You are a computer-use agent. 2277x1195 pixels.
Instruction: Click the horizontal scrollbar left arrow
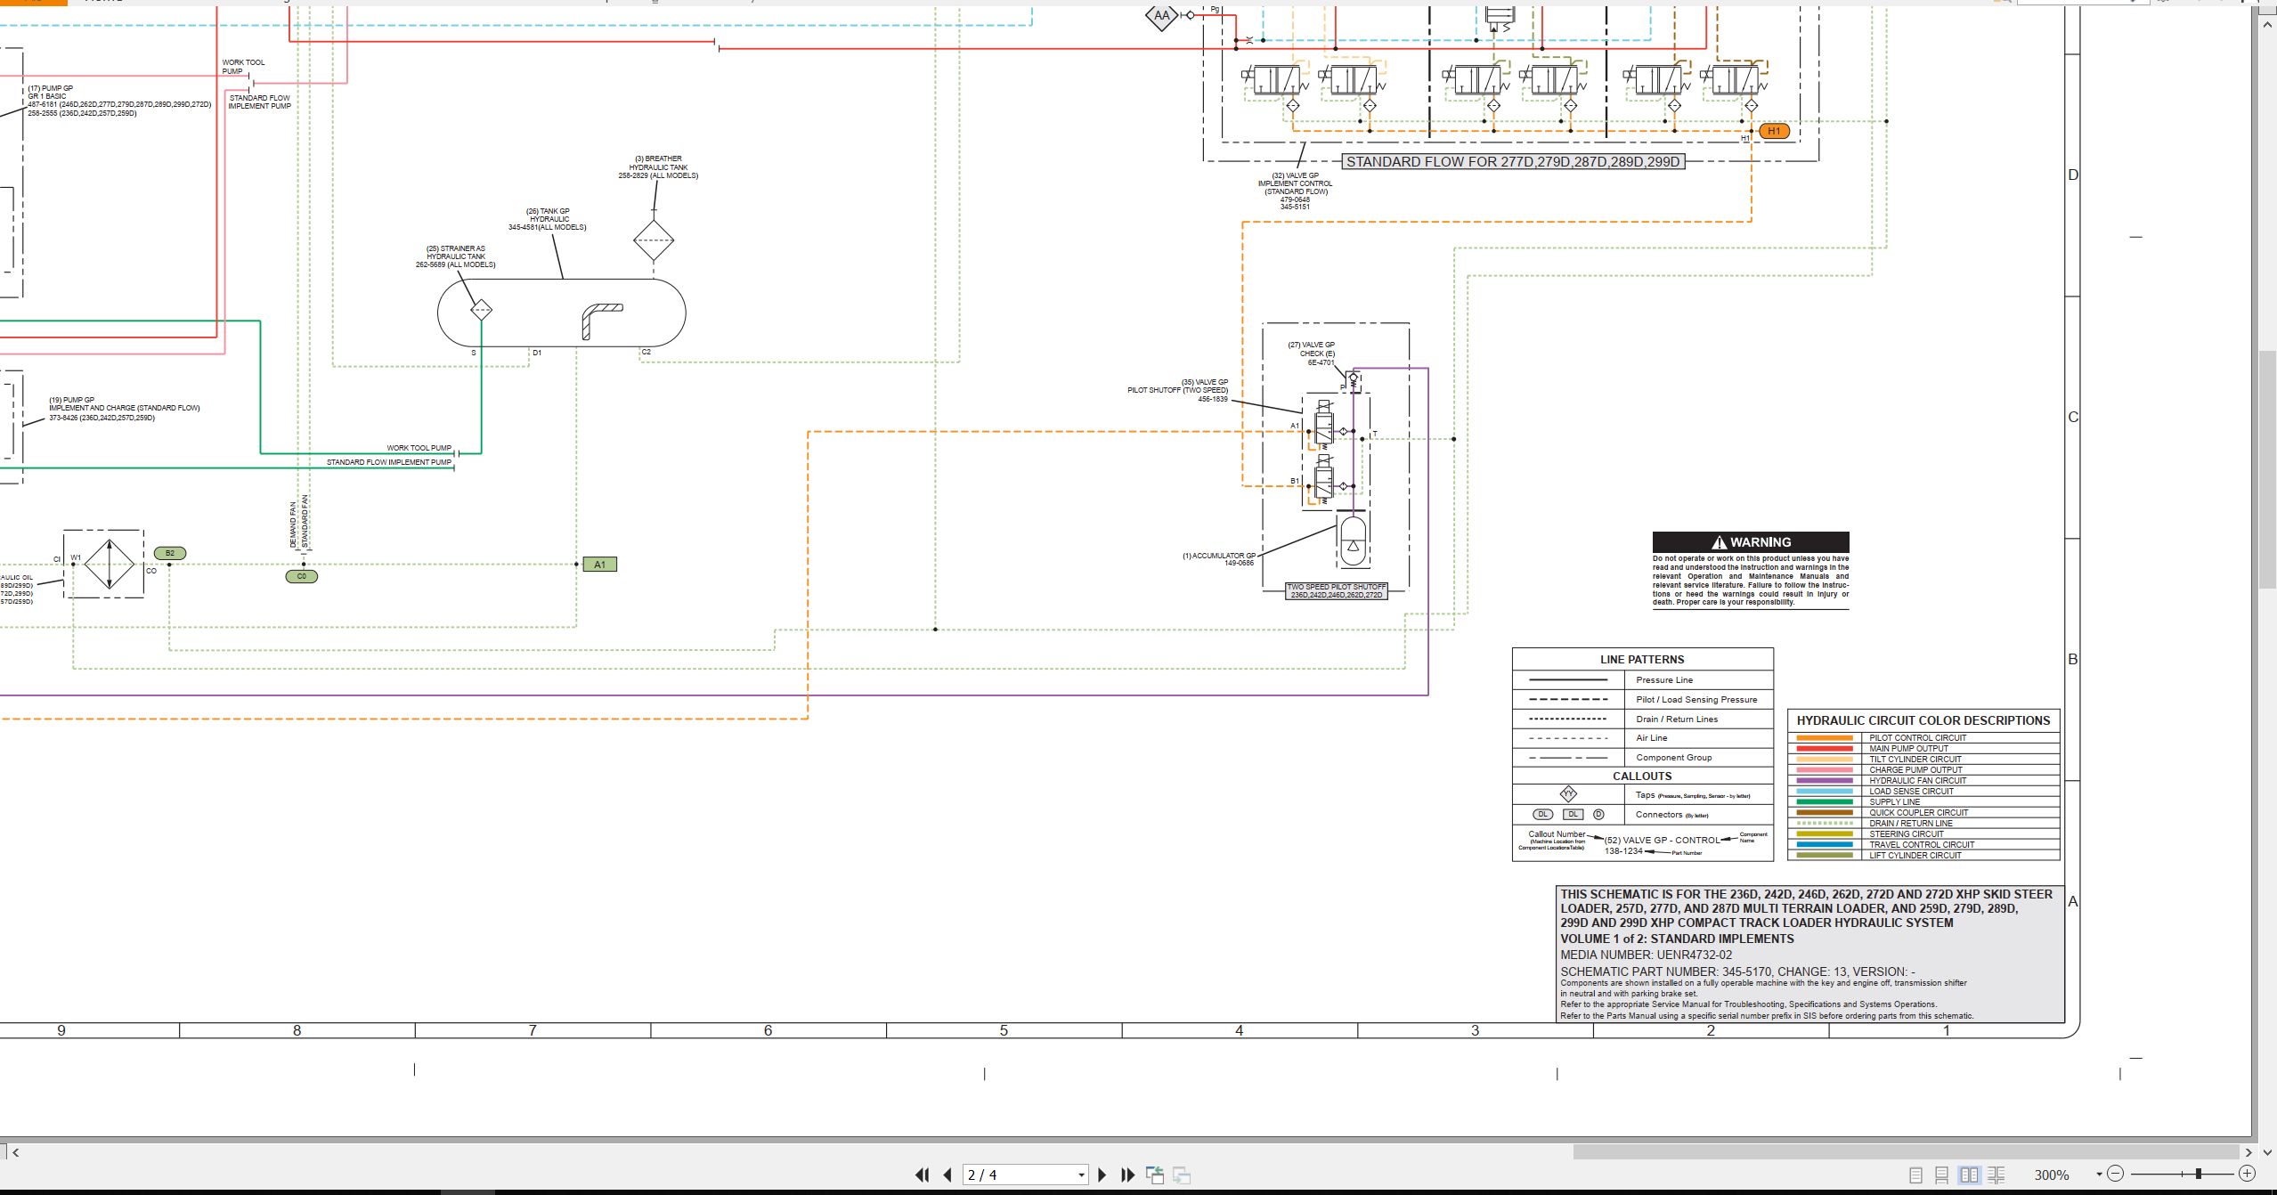pos(15,1152)
